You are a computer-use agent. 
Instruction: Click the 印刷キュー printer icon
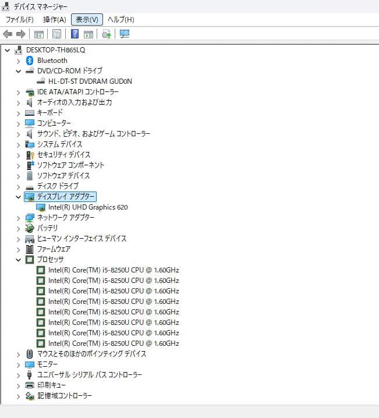click(30, 385)
